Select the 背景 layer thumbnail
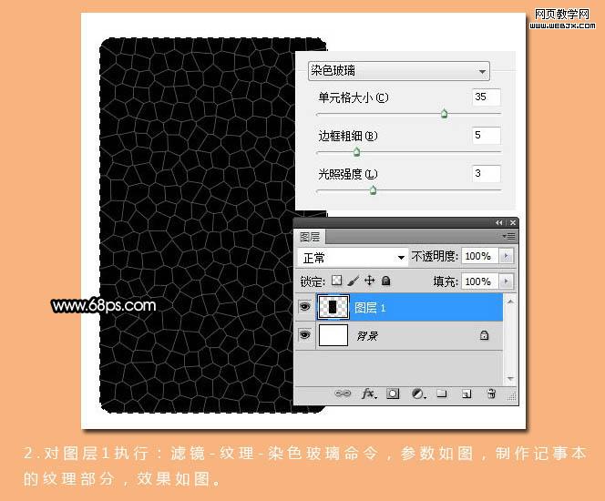605x501 pixels. (333, 335)
